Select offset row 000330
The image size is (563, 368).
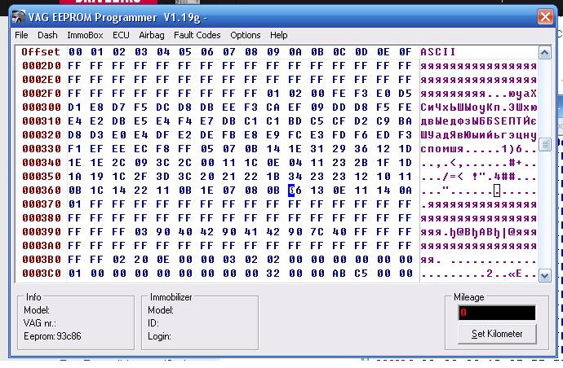(x=42, y=149)
